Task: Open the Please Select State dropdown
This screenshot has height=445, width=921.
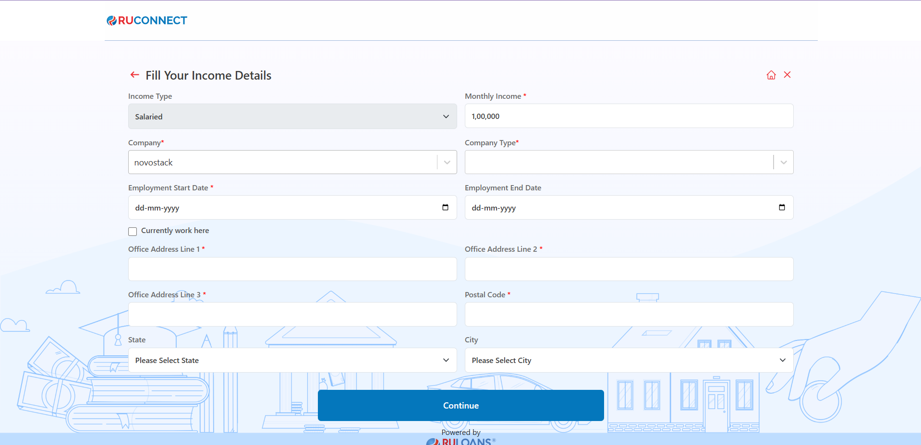Action: (x=292, y=360)
